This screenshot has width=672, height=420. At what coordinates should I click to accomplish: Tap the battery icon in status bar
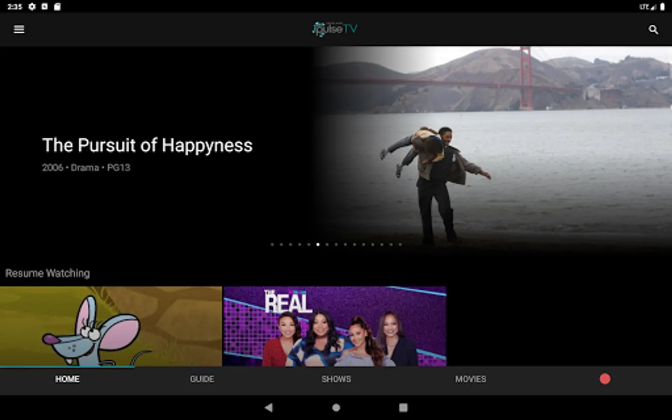click(x=662, y=7)
